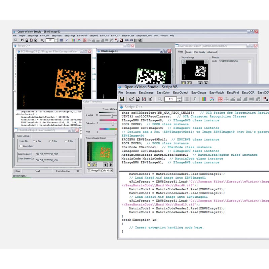Open the color spectrum bars icon in the EBW8Image53 window toolbar
The width and height of the screenshot is (269, 269).
click(x=73, y=40)
